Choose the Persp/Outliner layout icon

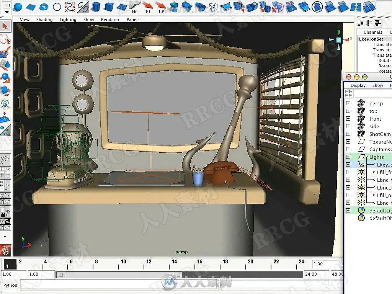coord(5,185)
